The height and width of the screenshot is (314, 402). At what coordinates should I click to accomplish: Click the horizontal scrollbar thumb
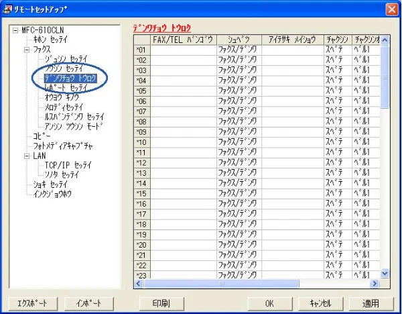pos(222,283)
